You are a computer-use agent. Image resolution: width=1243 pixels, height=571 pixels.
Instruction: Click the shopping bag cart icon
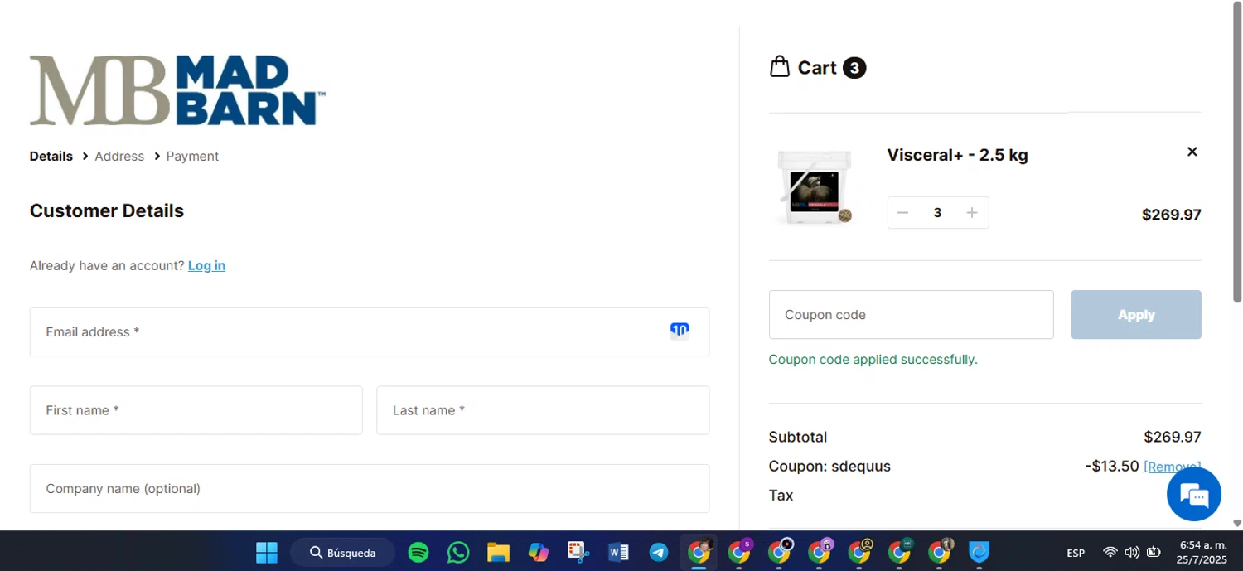click(x=779, y=66)
